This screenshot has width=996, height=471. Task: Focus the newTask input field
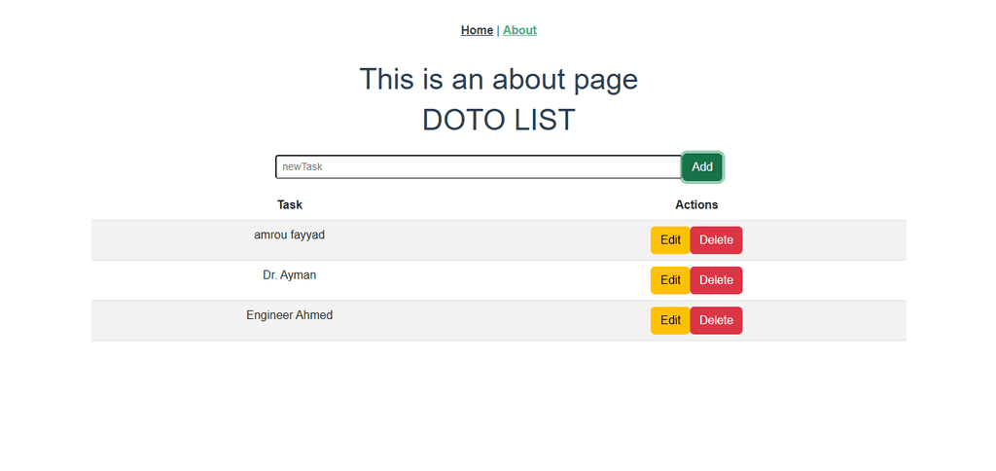(x=479, y=166)
